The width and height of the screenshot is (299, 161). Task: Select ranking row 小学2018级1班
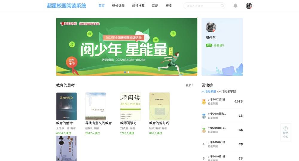coord(222,144)
